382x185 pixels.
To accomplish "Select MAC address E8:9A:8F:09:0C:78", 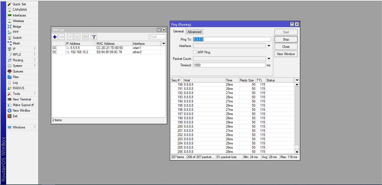I will [109, 52].
